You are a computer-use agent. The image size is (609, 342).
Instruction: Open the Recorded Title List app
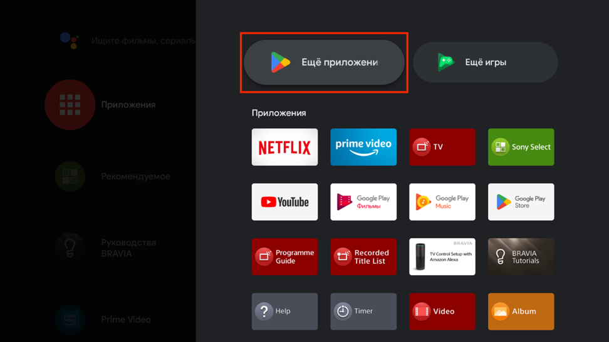(x=363, y=257)
